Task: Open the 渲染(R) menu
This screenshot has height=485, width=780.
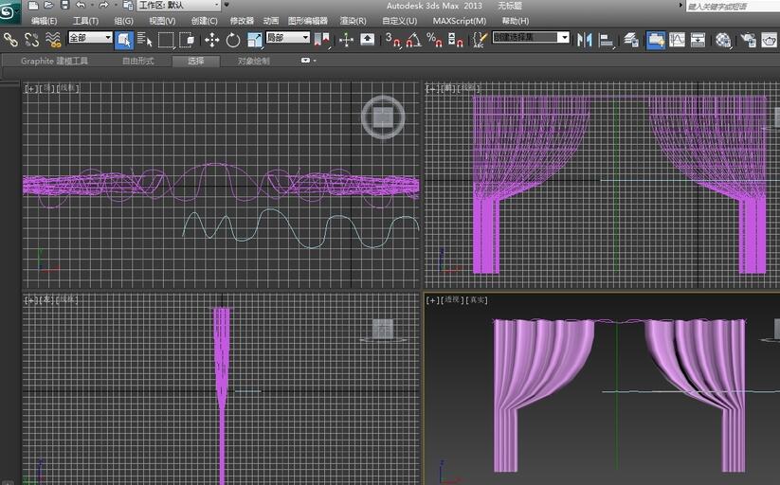Action: [x=354, y=20]
